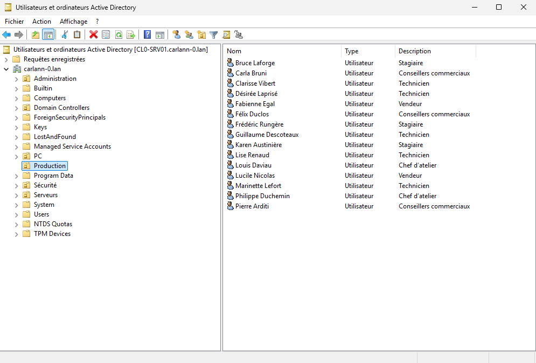
Task: Select the root Utilisateurs et ordinateurs node
Action: [x=110, y=50]
